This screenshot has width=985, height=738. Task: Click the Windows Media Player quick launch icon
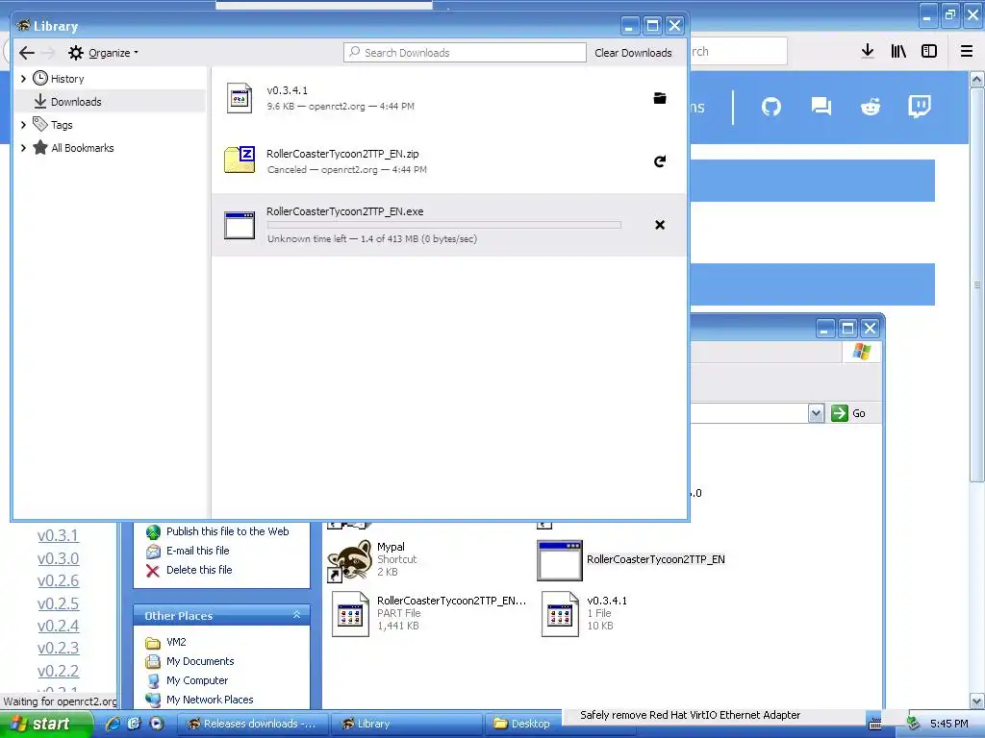[157, 724]
